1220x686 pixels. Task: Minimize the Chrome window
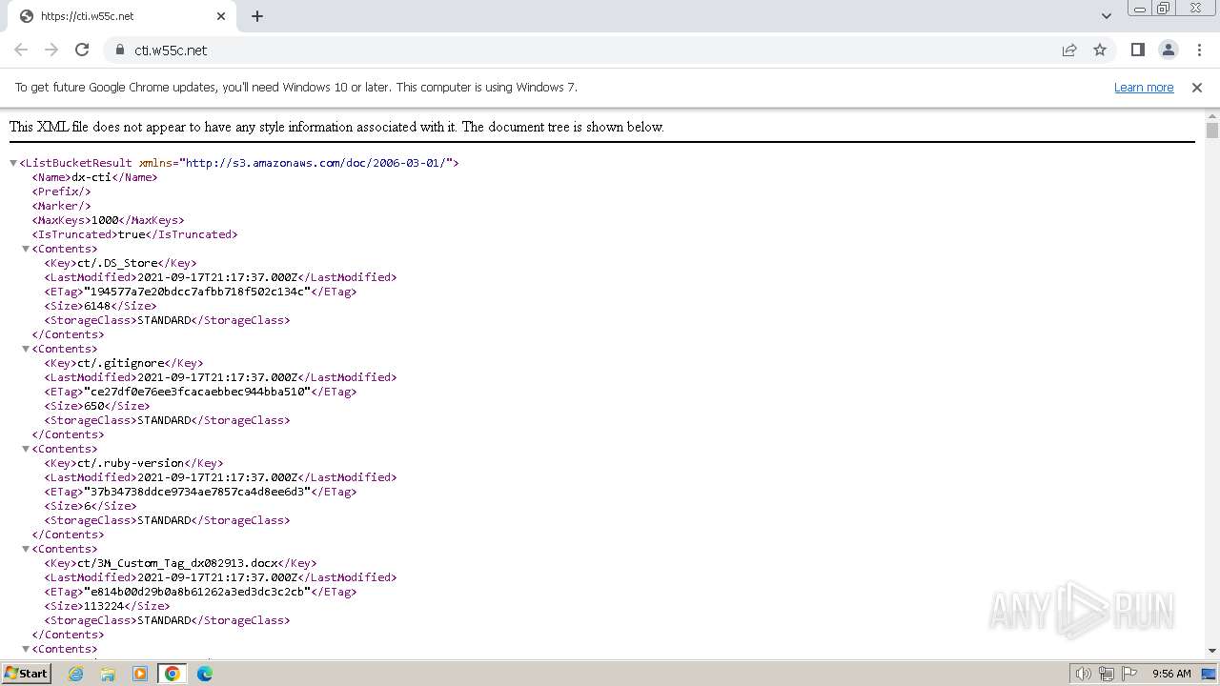pos(1140,9)
